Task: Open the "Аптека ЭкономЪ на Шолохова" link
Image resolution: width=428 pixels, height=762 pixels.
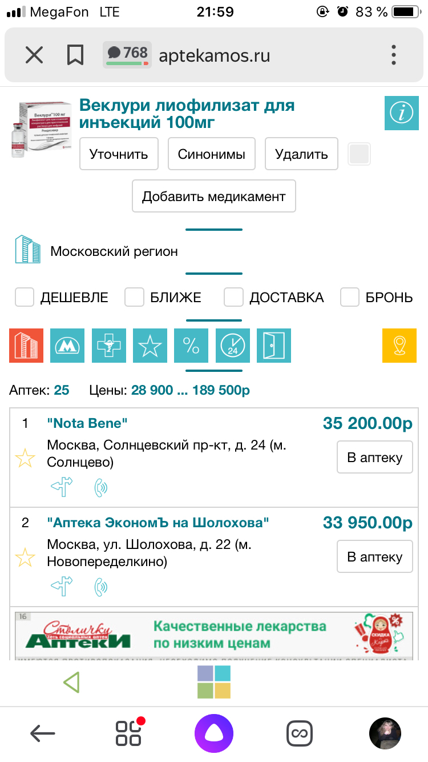Action: [x=158, y=523]
